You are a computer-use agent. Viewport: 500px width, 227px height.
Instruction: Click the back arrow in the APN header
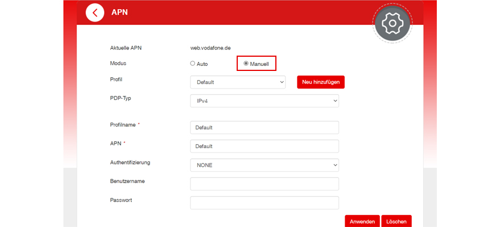point(95,12)
